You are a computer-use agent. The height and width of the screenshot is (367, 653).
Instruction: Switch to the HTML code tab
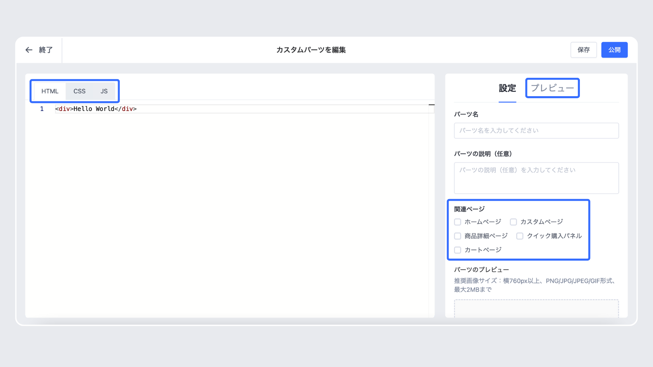point(50,91)
